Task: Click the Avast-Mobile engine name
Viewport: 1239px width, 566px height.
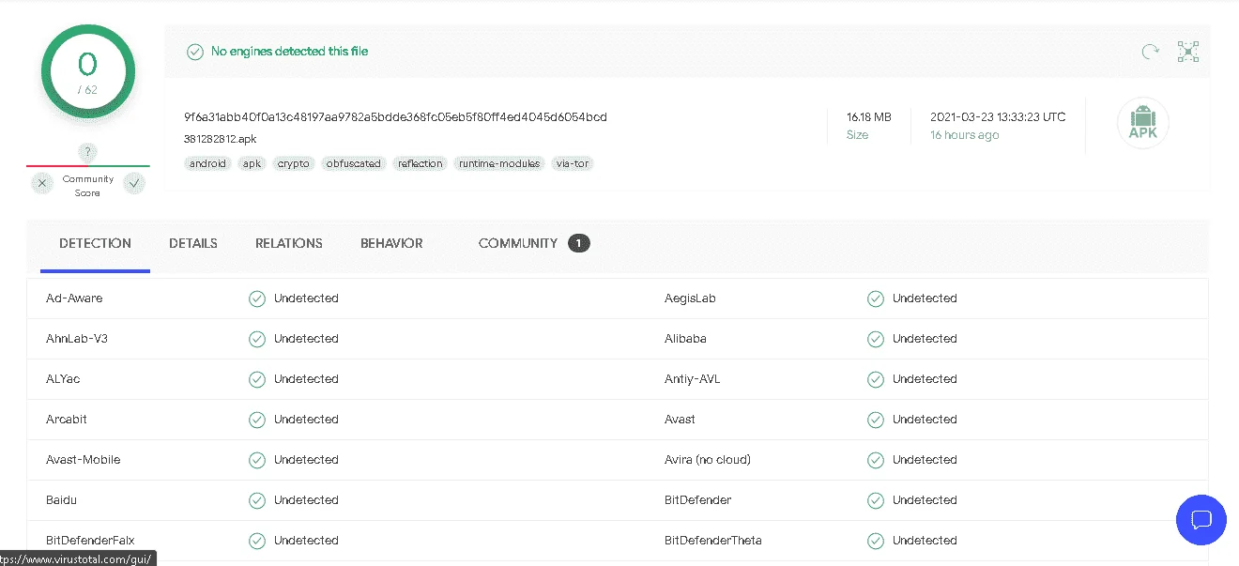Action: tap(84, 460)
